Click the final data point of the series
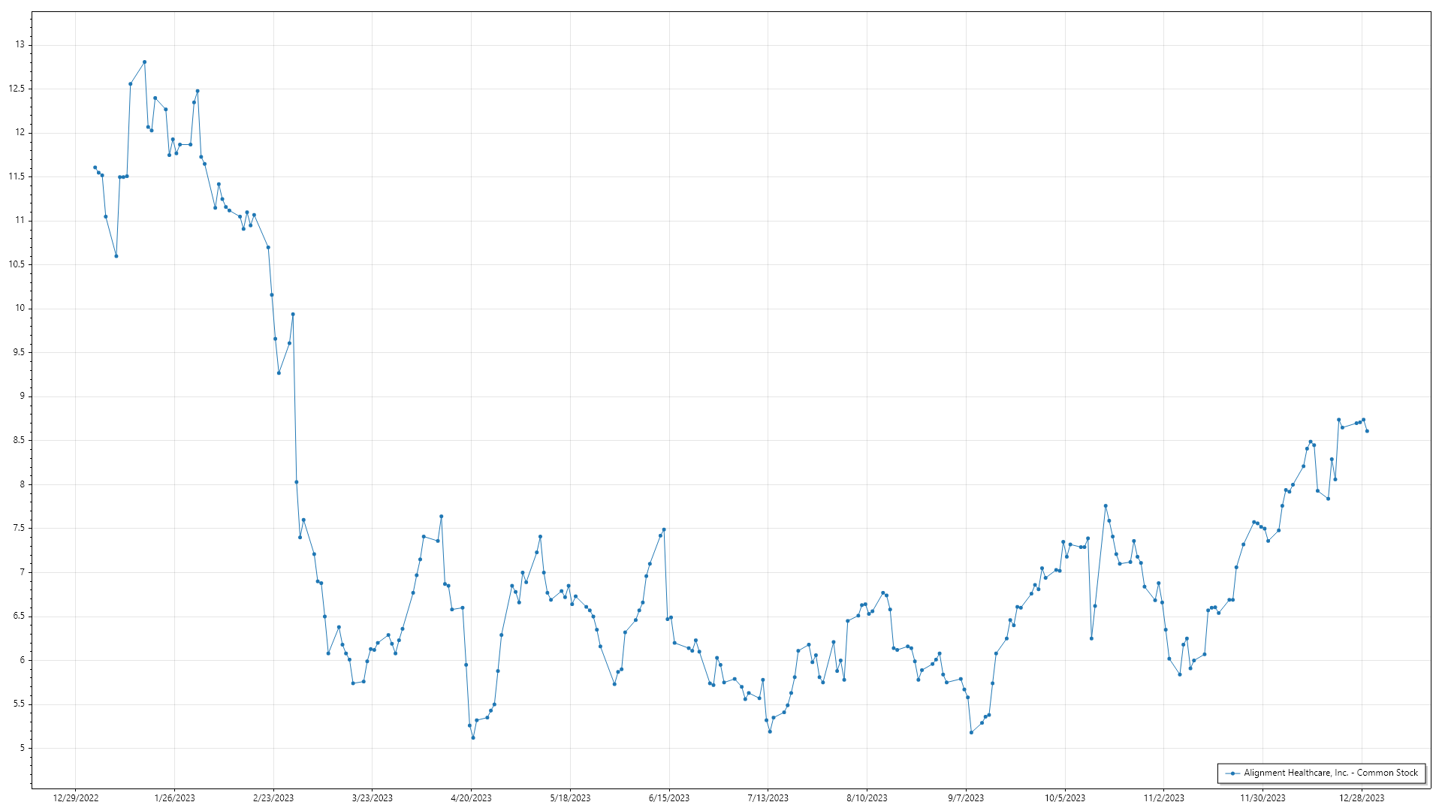 tap(1367, 431)
